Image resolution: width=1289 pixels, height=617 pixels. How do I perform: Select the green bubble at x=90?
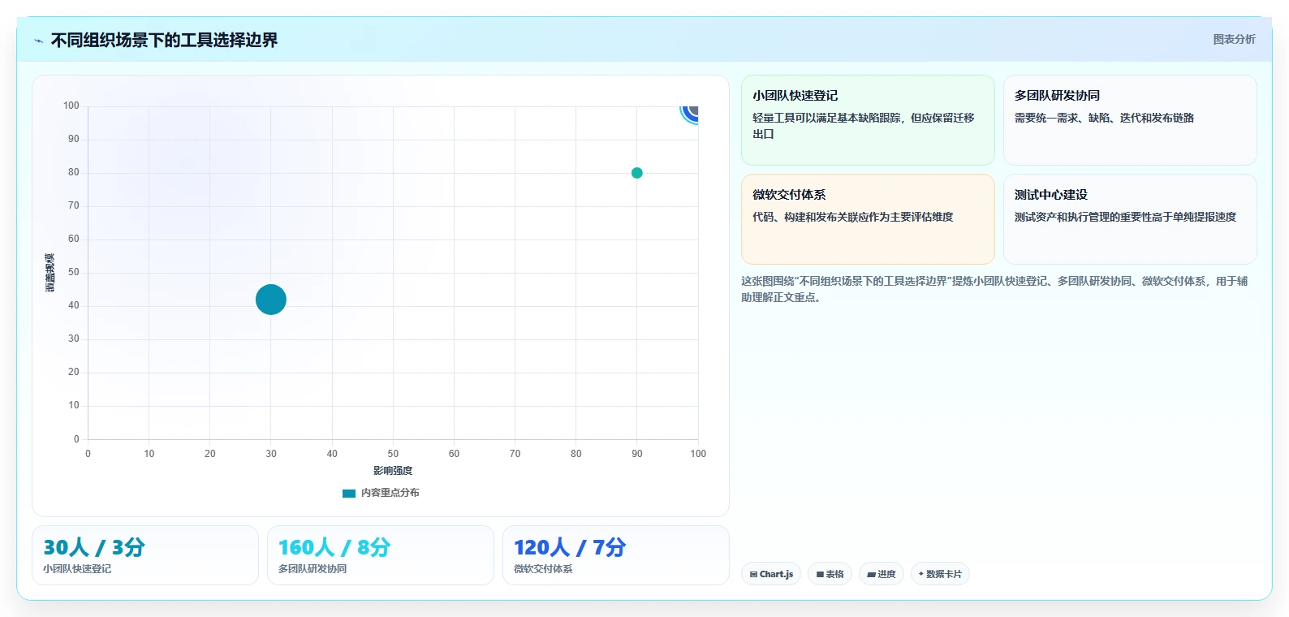coord(637,173)
